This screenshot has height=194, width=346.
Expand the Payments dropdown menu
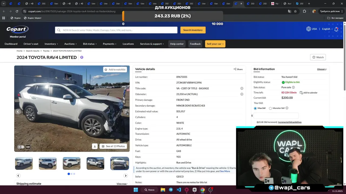point(109,44)
